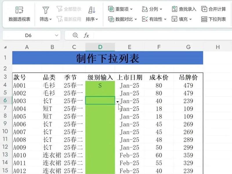Open the 数据透视表 pivot table tool
This screenshot has width=232, height=174.
(x=19, y=14)
